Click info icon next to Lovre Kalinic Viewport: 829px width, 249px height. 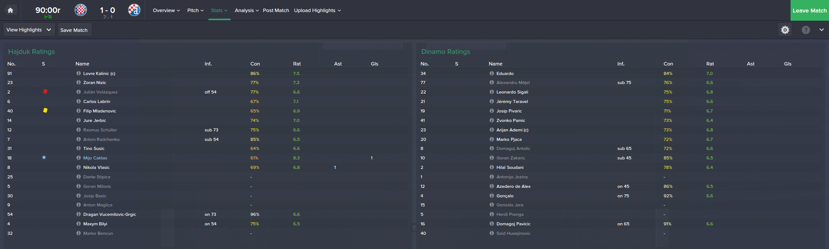click(79, 73)
